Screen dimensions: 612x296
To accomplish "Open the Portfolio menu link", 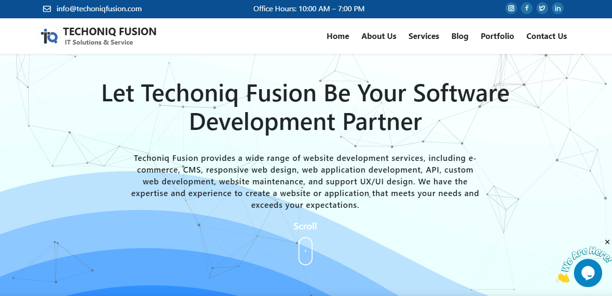I will [x=497, y=36].
